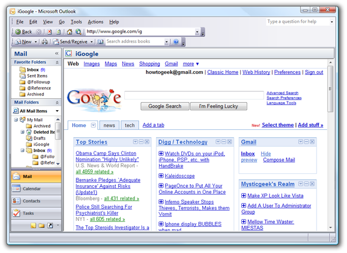
Task: Open the View menu
Action: pos(48,22)
